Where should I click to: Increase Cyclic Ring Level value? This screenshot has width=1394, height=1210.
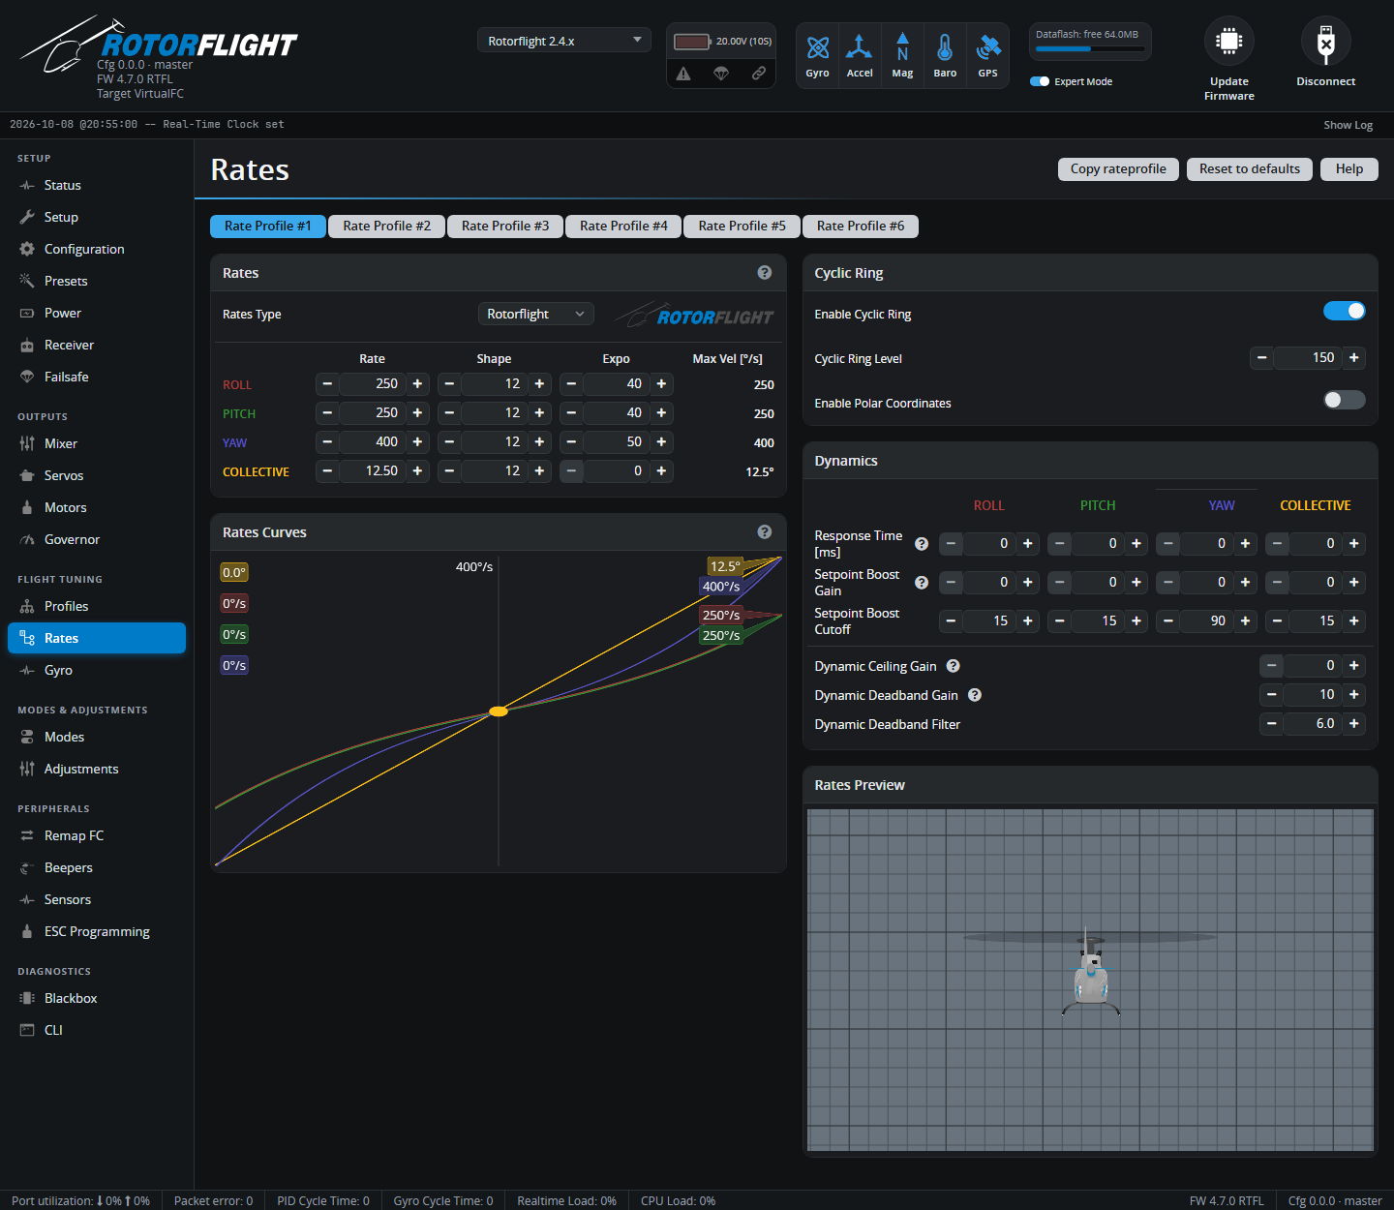point(1354,358)
